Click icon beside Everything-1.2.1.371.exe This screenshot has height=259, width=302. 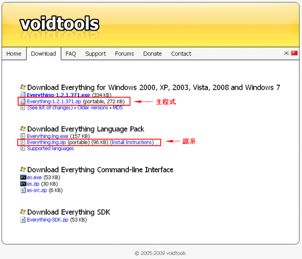pos(23,95)
